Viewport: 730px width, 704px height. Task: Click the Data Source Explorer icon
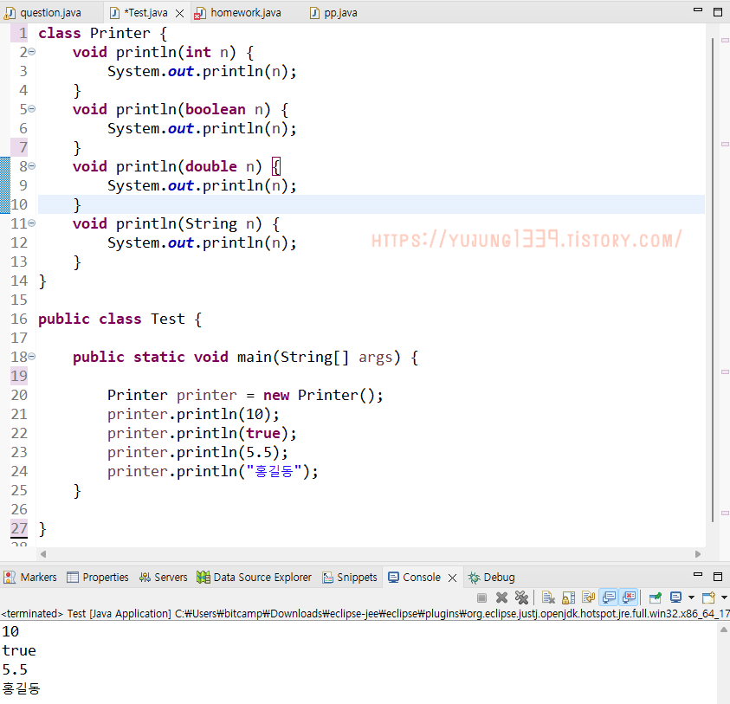pyautogui.click(x=203, y=578)
